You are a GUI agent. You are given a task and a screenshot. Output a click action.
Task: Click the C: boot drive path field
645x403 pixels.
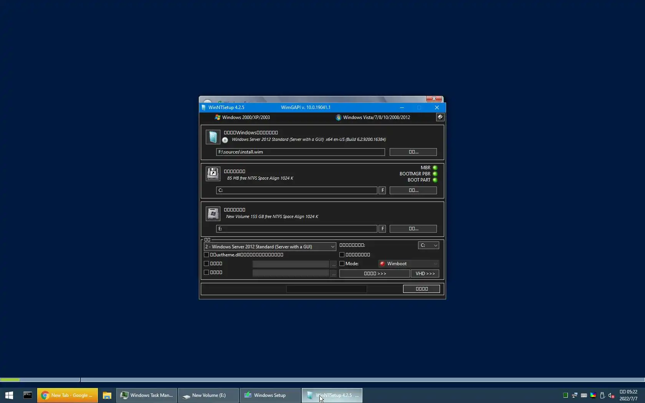tap(296, 190)
